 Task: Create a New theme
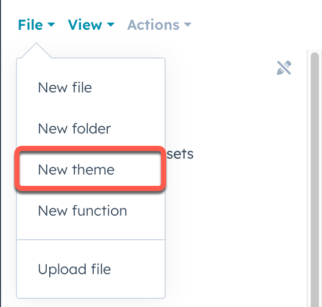click(76, 169)
